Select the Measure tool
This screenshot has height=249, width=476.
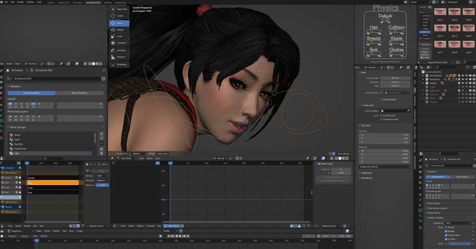point(119,57)
